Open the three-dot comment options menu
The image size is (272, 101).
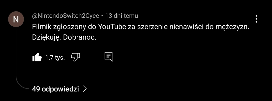coord(256,19)
